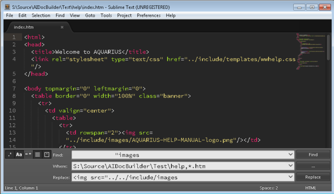Click the vertical editor scrollbar
Viewport: 334px width, 194px height.
(328, 47)
